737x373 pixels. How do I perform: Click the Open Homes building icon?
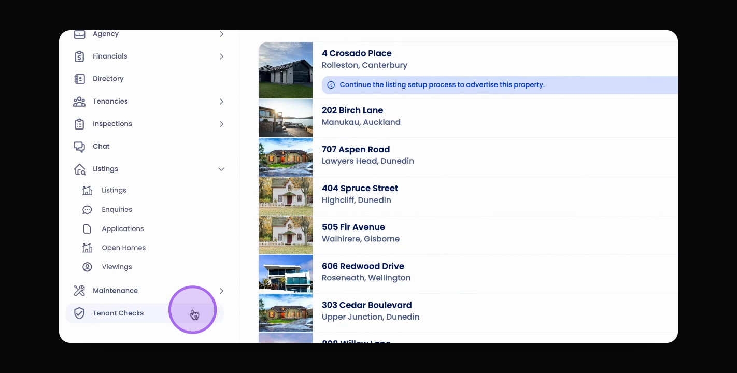click(x=87, y=248)
